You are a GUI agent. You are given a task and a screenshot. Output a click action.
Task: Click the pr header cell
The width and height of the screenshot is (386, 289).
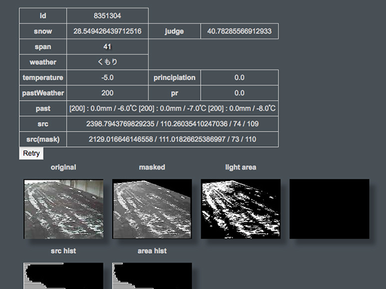coord(174,93)
